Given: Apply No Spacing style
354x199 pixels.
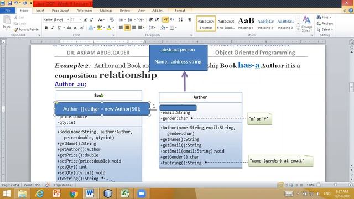Looking at the screenshot, I should coord(226,23).
